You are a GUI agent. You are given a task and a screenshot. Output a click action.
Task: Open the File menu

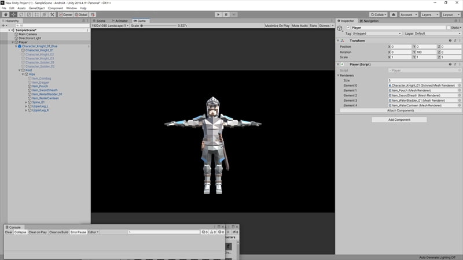coord(4,8)
